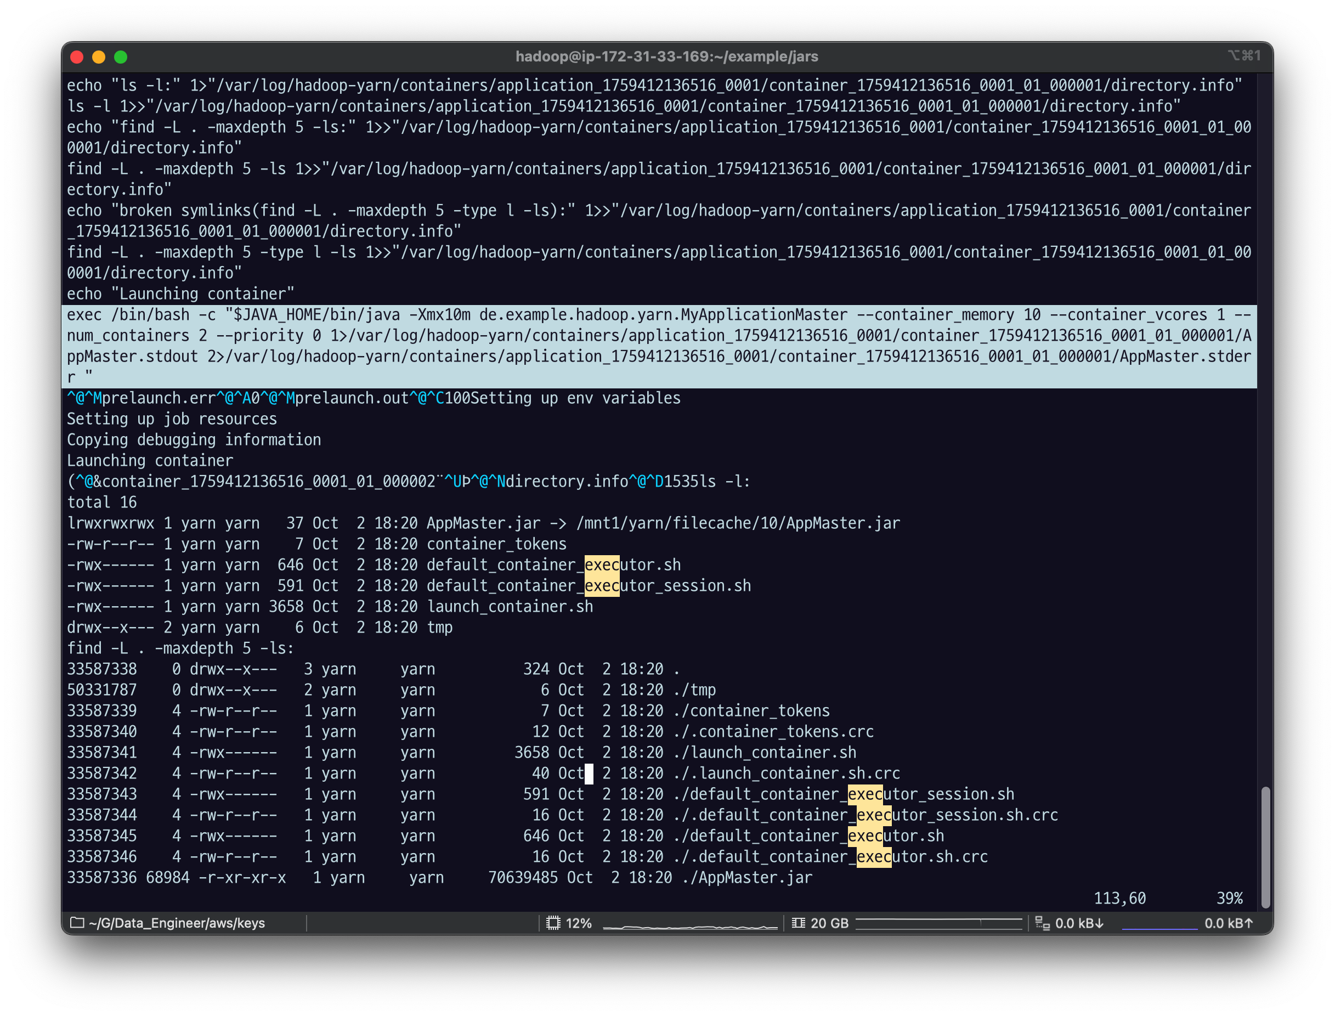Click the memory RAM icon
This screenshot has width=1335, height=1016.
(x=798, y=923)
